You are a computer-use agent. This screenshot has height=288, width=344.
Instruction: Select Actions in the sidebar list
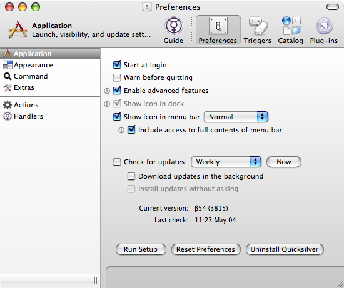(50, 105)
